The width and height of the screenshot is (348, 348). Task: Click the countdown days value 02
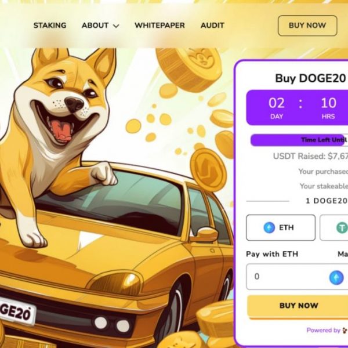[277, 103]
